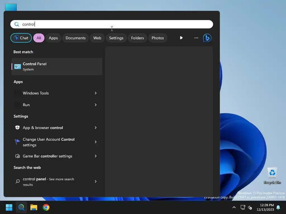
Task: Switch to the Documents filter tab
Action: coord(75,38)
